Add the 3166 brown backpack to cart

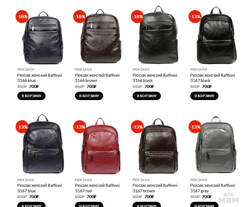(89, 96)
